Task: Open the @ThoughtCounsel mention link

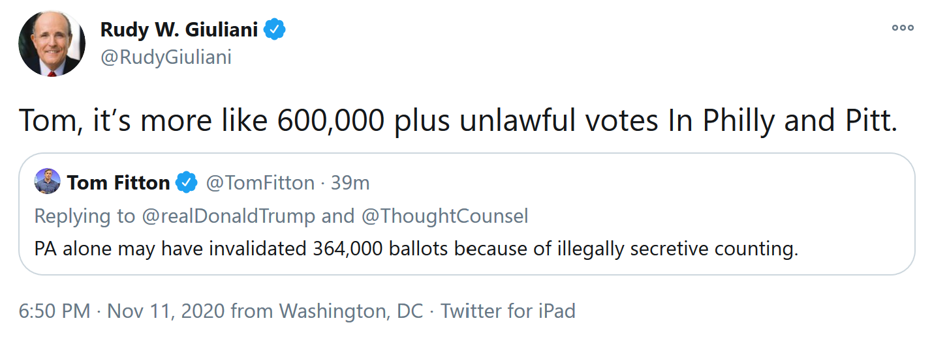Action: click(x=444, y=216)
